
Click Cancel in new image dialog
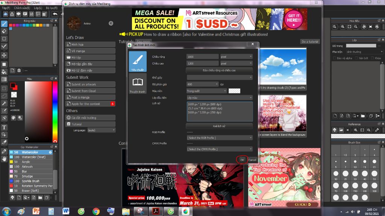tap(252, 160)
